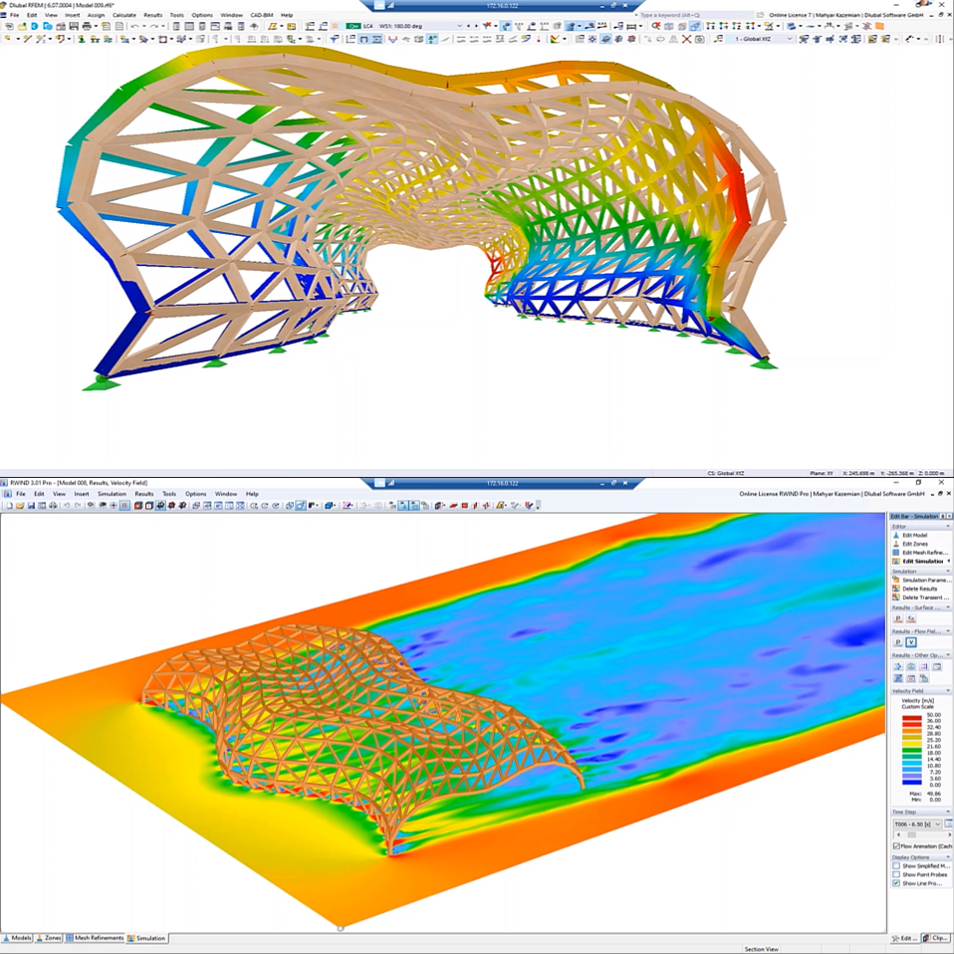This screenshot has width=954, height=954.
Task: Click the Clip button at bottom right
Action: pyautogui.click(x=937, y=938)
